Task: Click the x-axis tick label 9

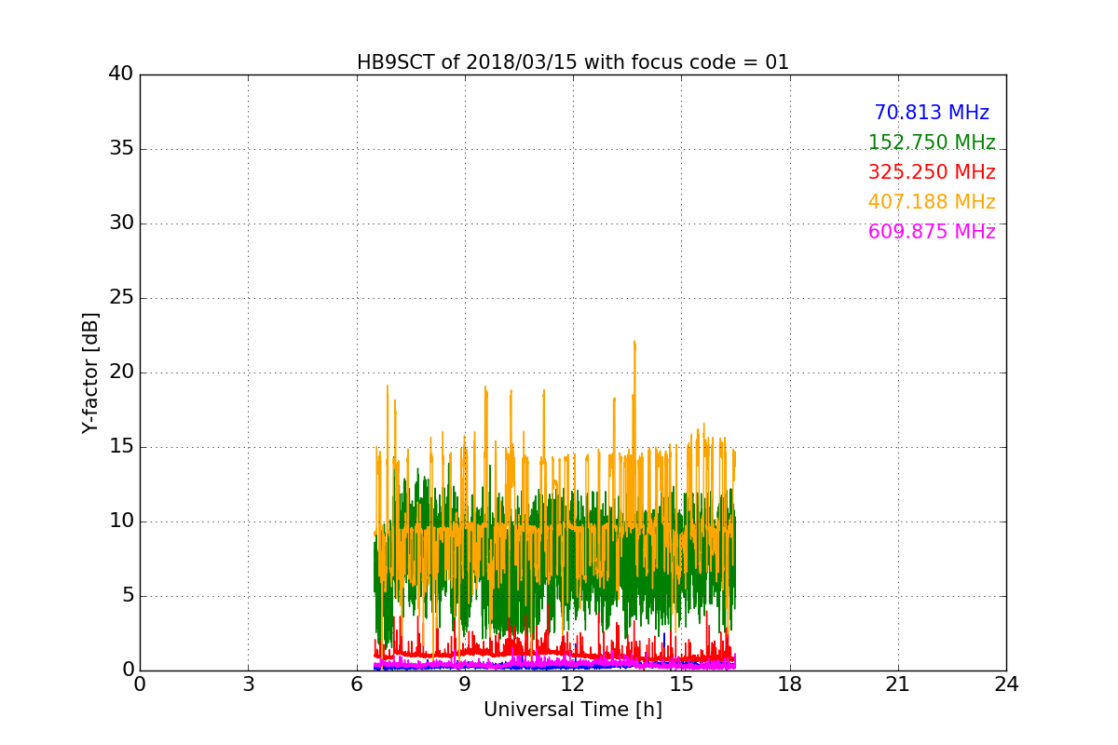Action: coord(465,684)
